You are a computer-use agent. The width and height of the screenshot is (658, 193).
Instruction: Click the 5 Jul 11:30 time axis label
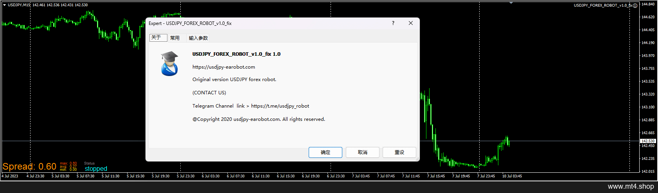click(x=110, y=176)
